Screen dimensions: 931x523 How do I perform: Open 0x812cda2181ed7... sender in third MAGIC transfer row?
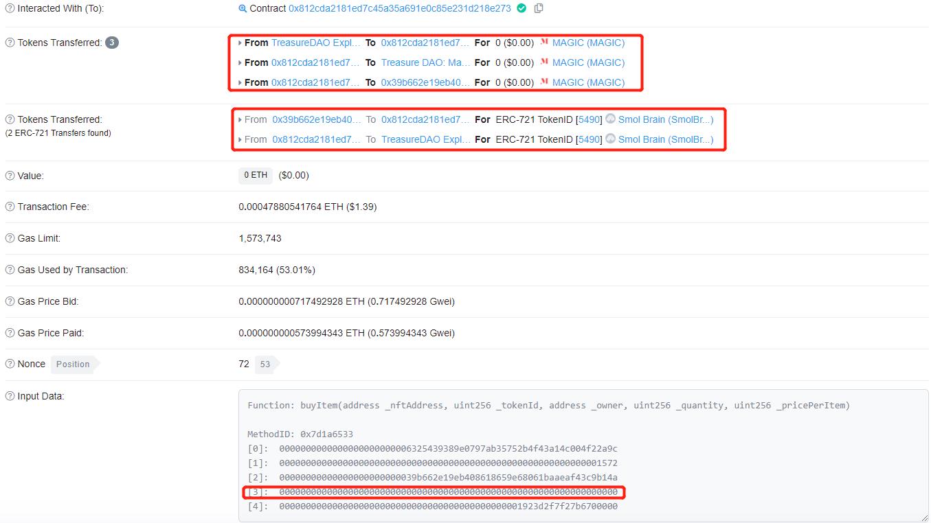tap(315, 82)
